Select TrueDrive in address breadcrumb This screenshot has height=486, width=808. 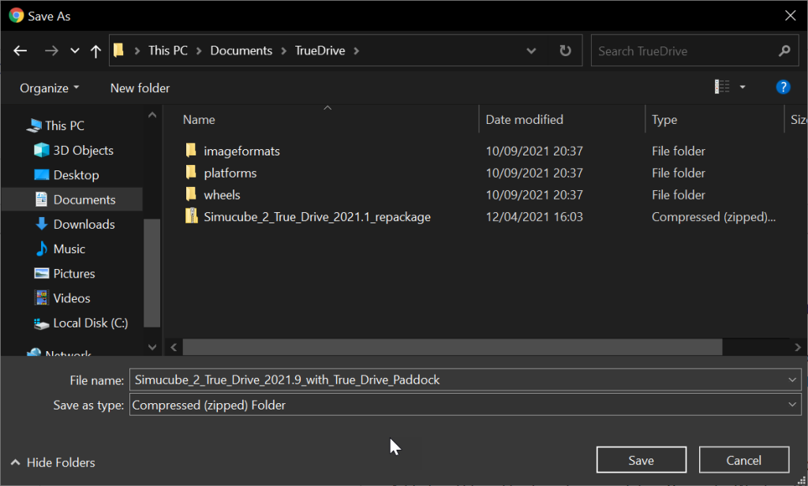coord(320,50)
